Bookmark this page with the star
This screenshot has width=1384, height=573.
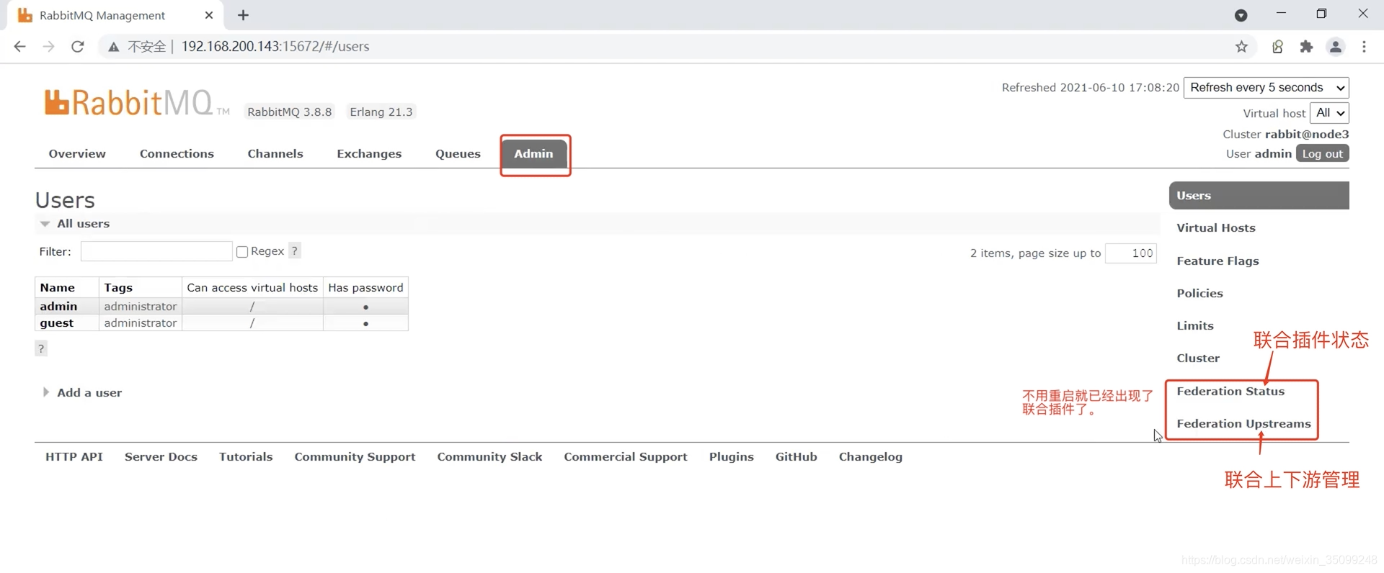1241,47
